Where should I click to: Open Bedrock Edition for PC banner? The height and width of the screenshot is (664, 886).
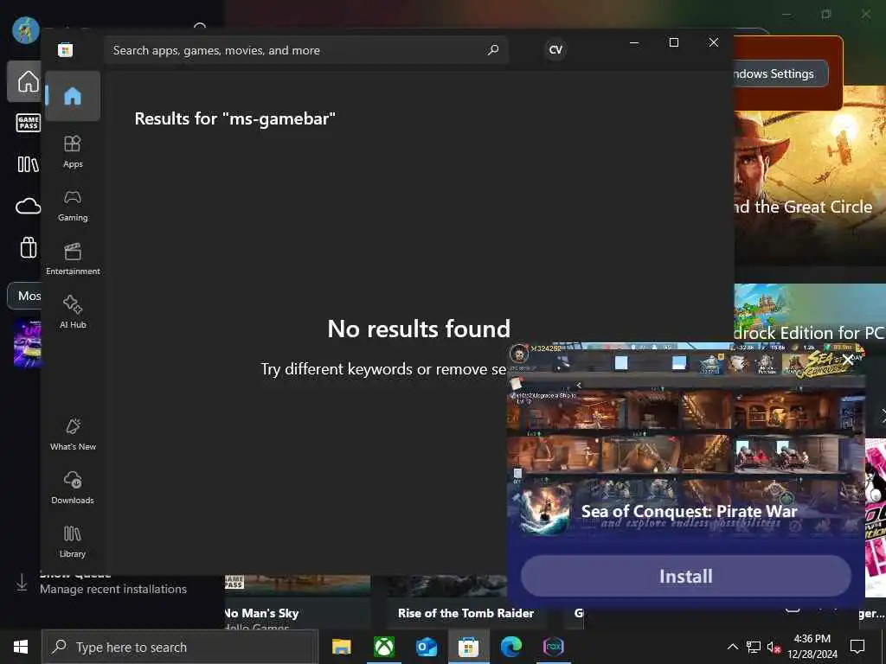pyautogui.click(x=810, y=314)
